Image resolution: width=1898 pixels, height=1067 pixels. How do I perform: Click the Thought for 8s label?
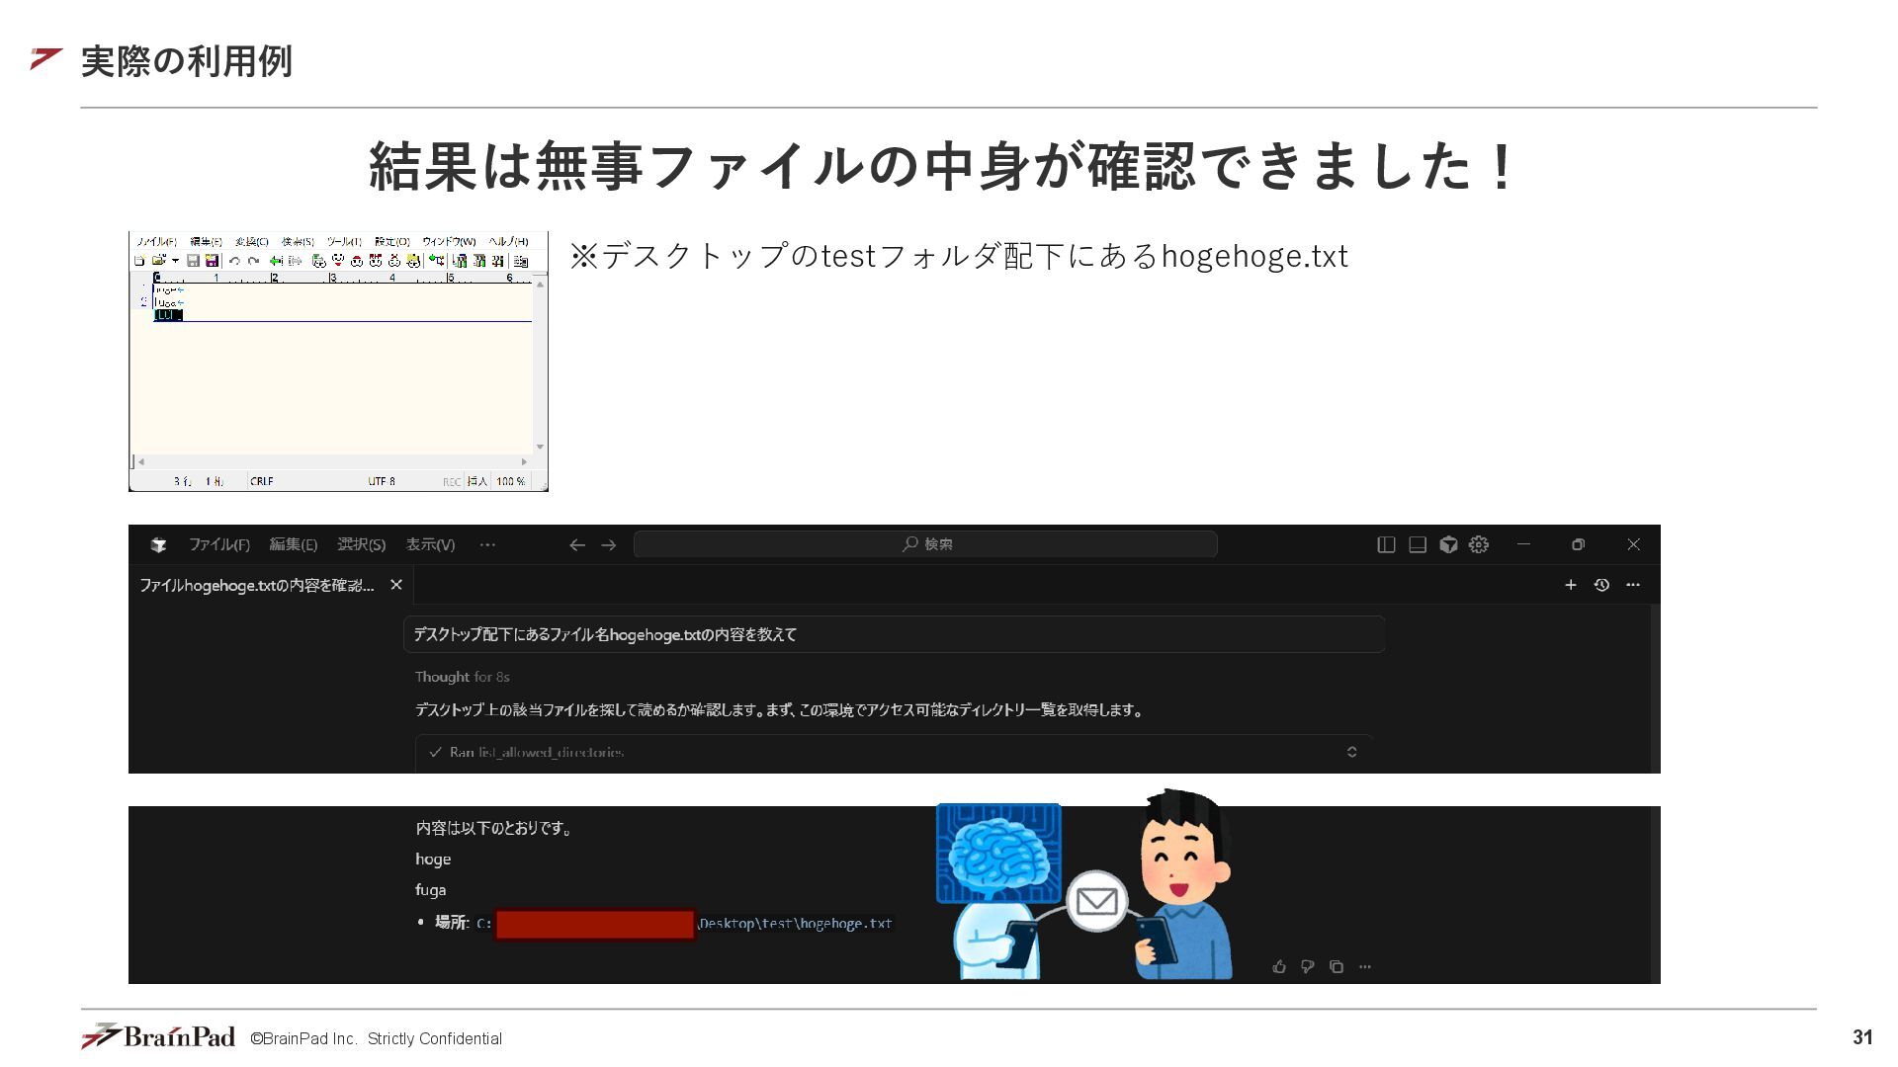462,677
